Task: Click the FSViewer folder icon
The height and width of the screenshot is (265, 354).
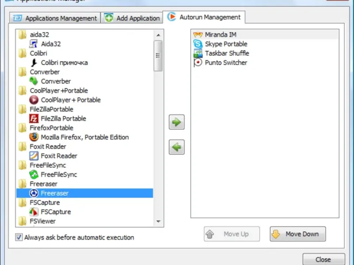Action: (23, 221)
